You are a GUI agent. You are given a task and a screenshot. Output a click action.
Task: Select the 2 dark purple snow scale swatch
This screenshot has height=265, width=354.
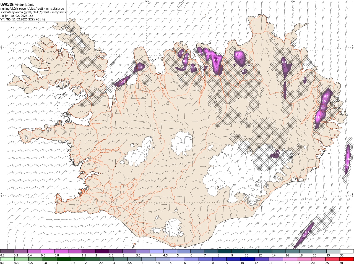(x=102, y=251)
